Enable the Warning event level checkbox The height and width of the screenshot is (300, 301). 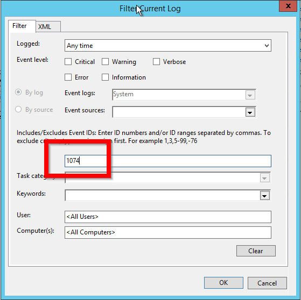[x=105, y=62]
